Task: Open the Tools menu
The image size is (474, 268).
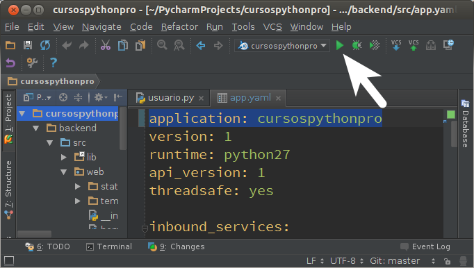Action: (x=243, y=27)
